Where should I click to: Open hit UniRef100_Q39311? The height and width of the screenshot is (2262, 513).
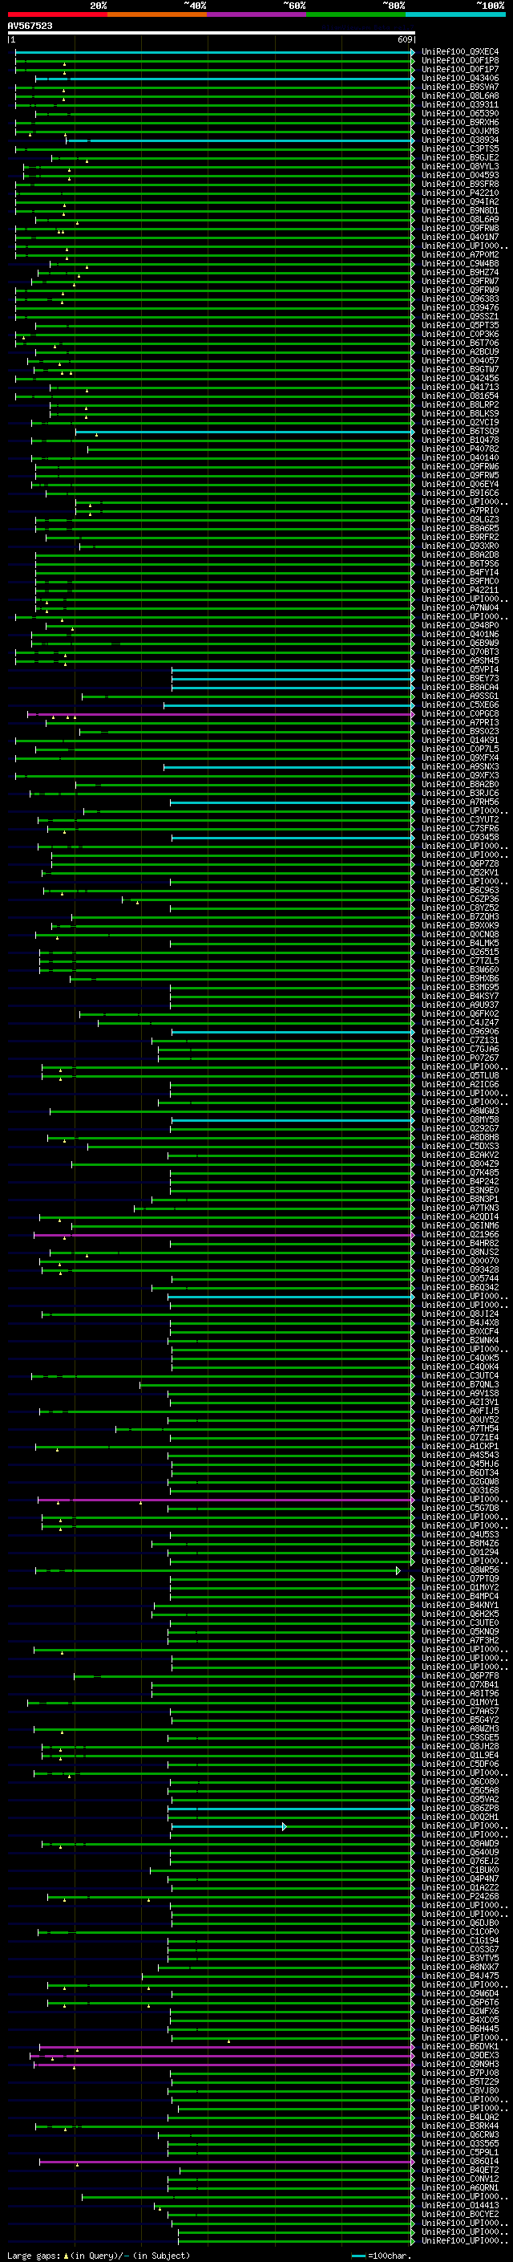(460, 104)
